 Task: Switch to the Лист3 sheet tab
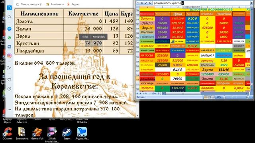pos(156,93)
